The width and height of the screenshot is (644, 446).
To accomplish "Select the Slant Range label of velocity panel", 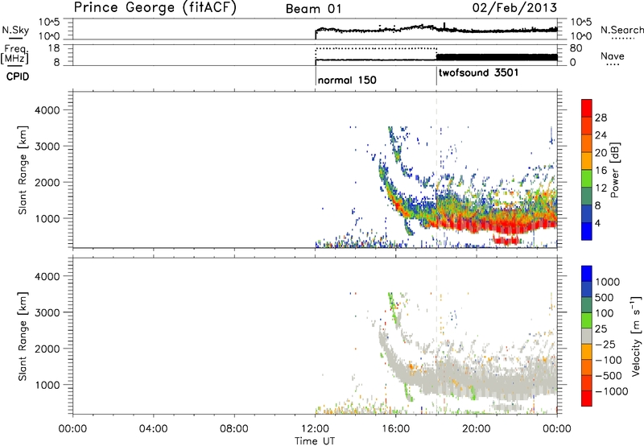I will pos(23,337).
